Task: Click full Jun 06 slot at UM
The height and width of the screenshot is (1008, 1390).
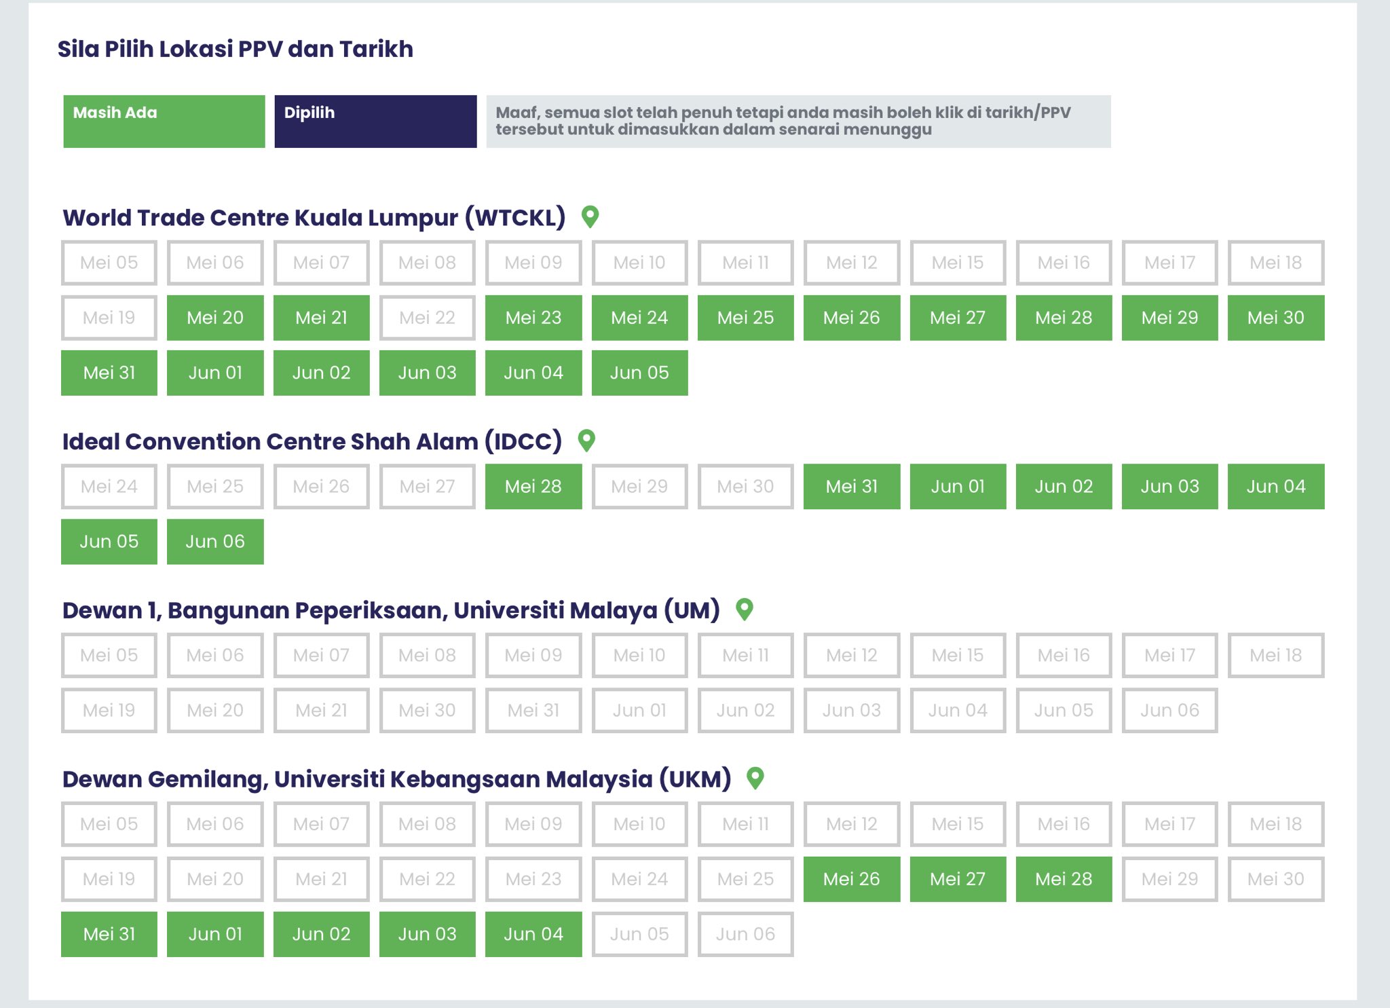Action: click(x=1169, y=710)
